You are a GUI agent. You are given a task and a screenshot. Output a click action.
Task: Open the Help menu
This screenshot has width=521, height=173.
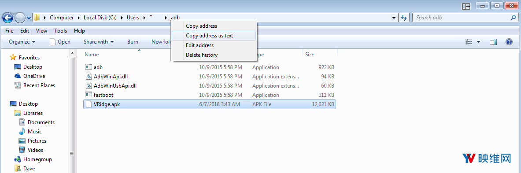(x=79, y=30)
